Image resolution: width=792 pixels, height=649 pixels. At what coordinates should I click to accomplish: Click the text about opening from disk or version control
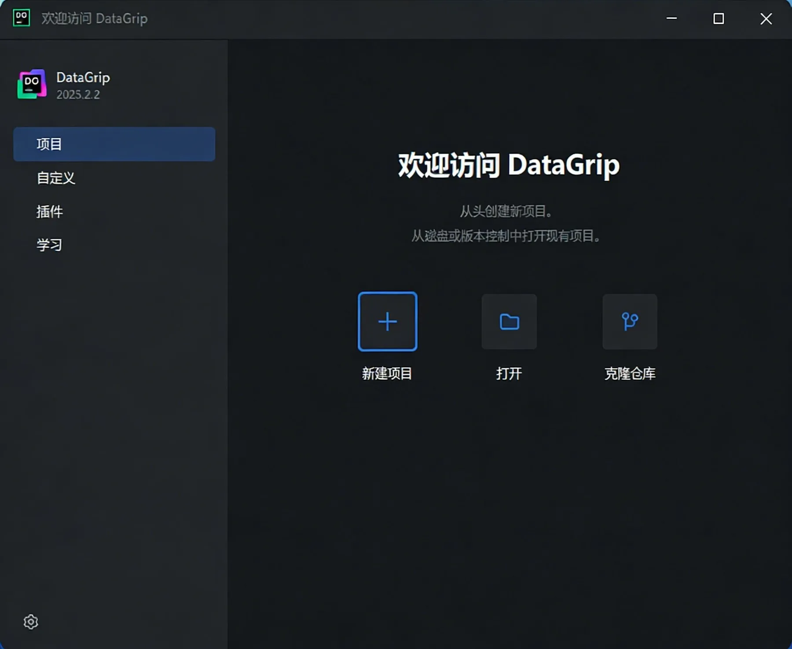click(x=506, y=236)
